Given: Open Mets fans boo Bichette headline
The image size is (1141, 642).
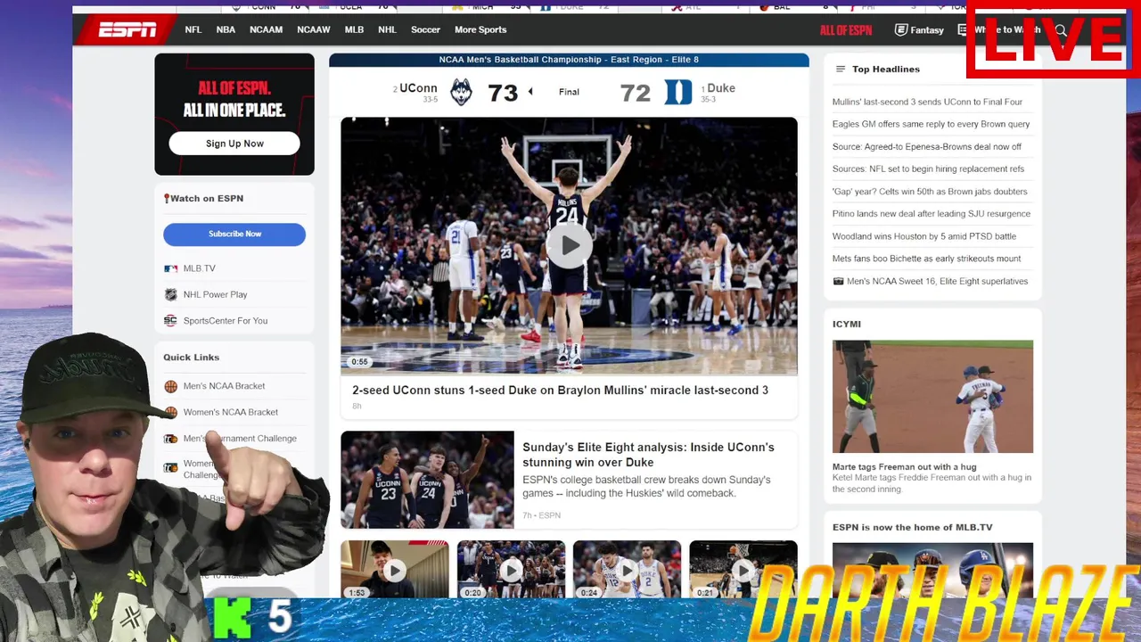Looking at the screenshot, I should (927, 259).
